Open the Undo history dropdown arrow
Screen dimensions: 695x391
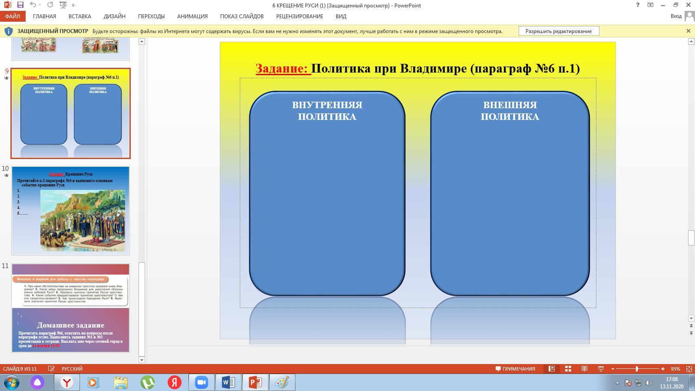pyautogui.click(x=40, y=5)
